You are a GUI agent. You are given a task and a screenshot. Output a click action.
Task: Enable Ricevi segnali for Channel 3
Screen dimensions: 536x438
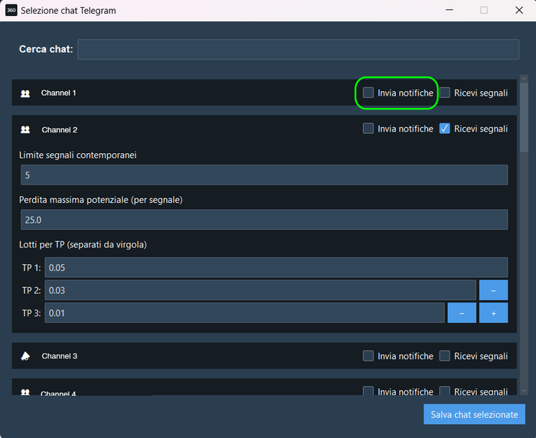tap(445, 356)
